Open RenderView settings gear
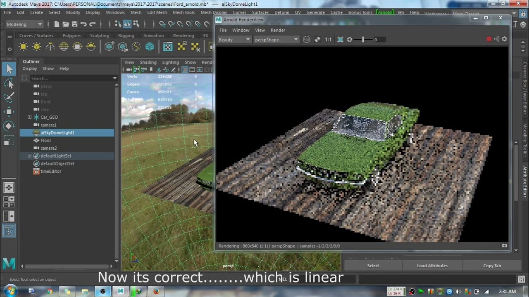The image size is (529, 297). click(x=504, y=39)
